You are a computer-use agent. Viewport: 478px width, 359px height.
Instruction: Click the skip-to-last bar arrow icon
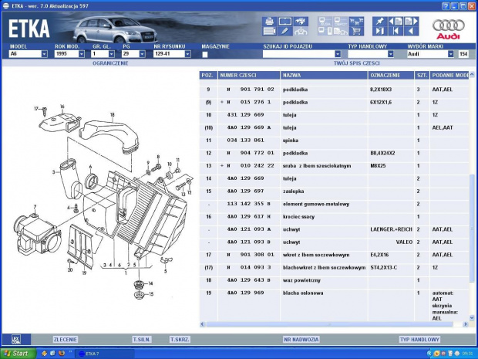tap(380, 31)
